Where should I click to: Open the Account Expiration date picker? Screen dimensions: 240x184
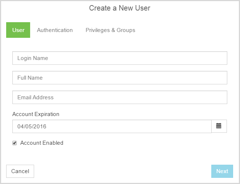click(219, 126)
